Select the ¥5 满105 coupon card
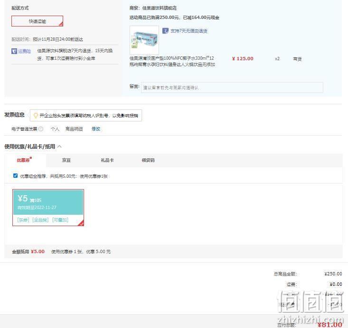Viewport: 348px width, 328px height. click(48, 208)
